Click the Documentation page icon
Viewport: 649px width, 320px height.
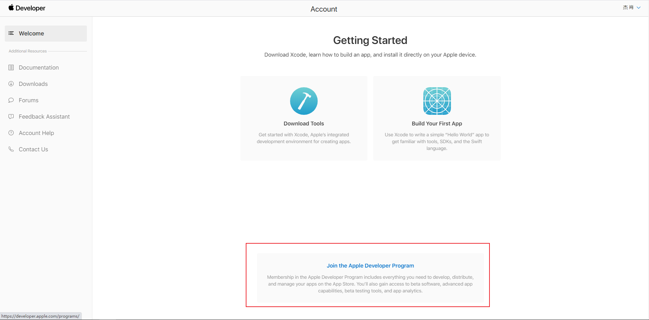[11, 67]
